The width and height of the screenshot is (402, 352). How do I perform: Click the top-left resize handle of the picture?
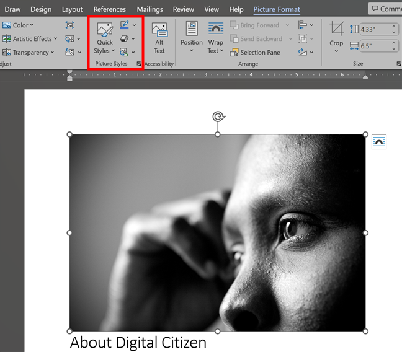pos(69,134)
